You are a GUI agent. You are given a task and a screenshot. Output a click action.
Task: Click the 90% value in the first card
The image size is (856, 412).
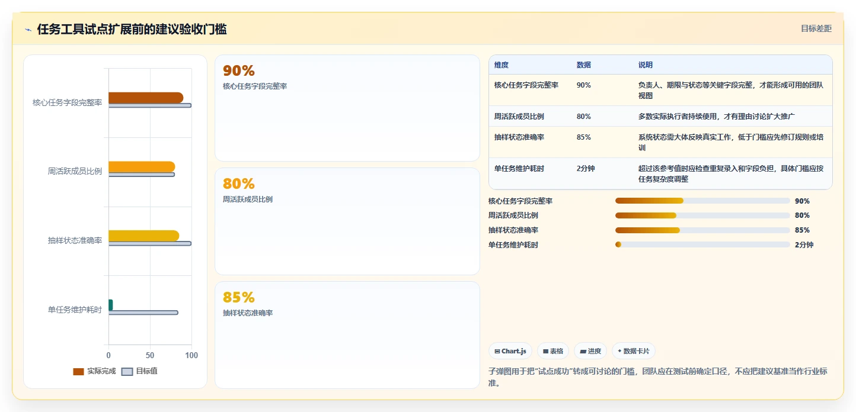click(238, 70)
